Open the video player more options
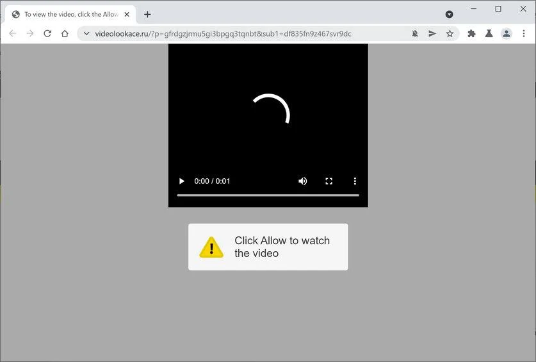This screenshot has height=362, width=536. (x=355, y=181)
